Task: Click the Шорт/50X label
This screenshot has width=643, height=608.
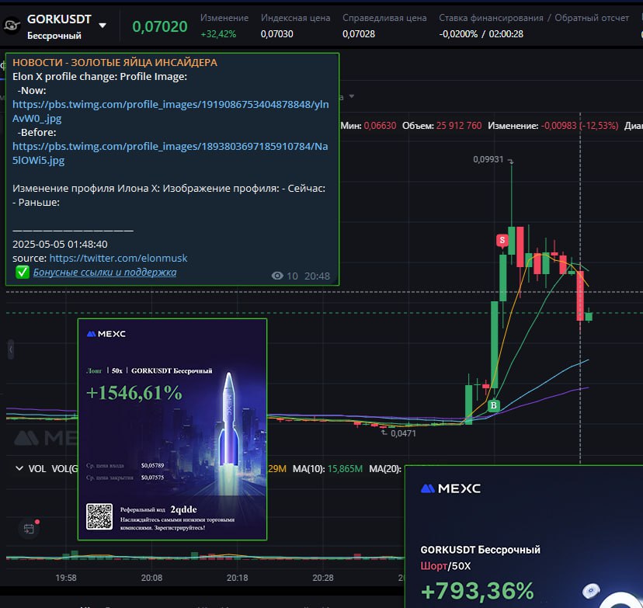Action: tap(445, 566)
